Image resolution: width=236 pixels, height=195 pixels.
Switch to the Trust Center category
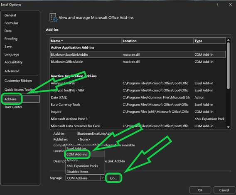pyautogui.click(x=13, y=107)
